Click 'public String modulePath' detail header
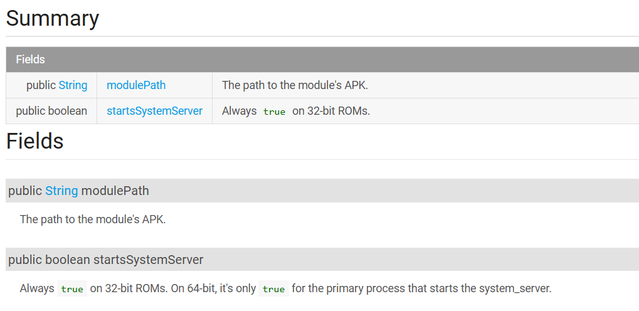Screen dimensions: 639x311 click(x=322, y=191)
